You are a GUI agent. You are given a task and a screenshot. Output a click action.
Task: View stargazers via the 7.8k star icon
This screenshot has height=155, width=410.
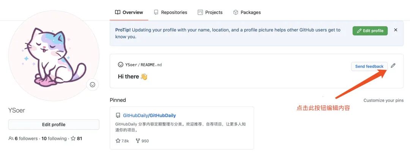pyautogui.click(x=118, y=141)
